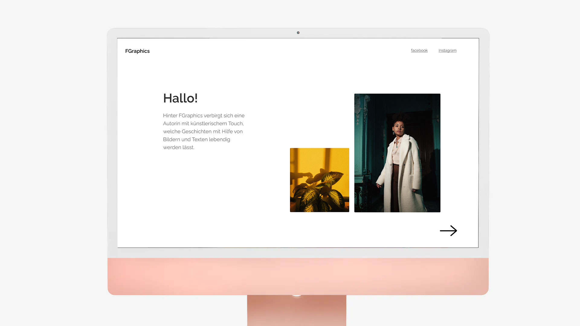This screenshot has width=580, height=326.
Task: Click the paragraph starting 'Hinter FGraphics verbirgt'
Action: tap(204, 131)
